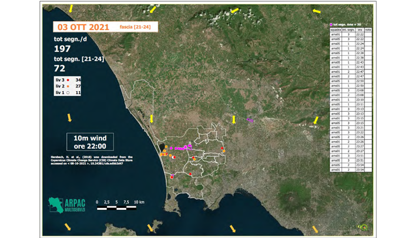Click the note column header

click(368, 30)
